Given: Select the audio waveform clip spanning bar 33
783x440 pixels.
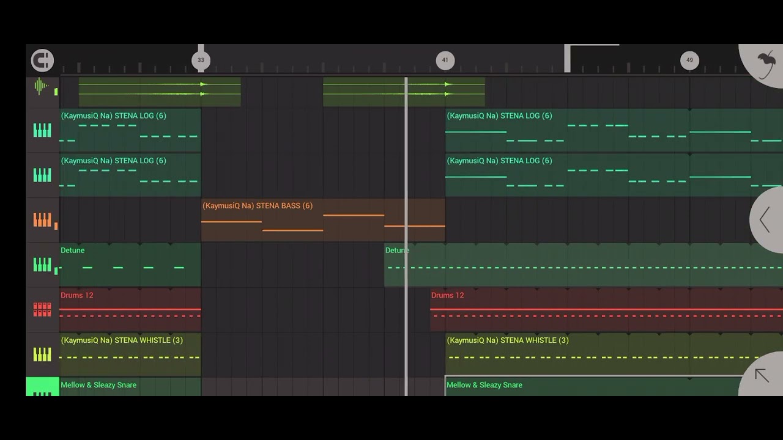Looking at the screenshot, I should [x=160, y=92].
